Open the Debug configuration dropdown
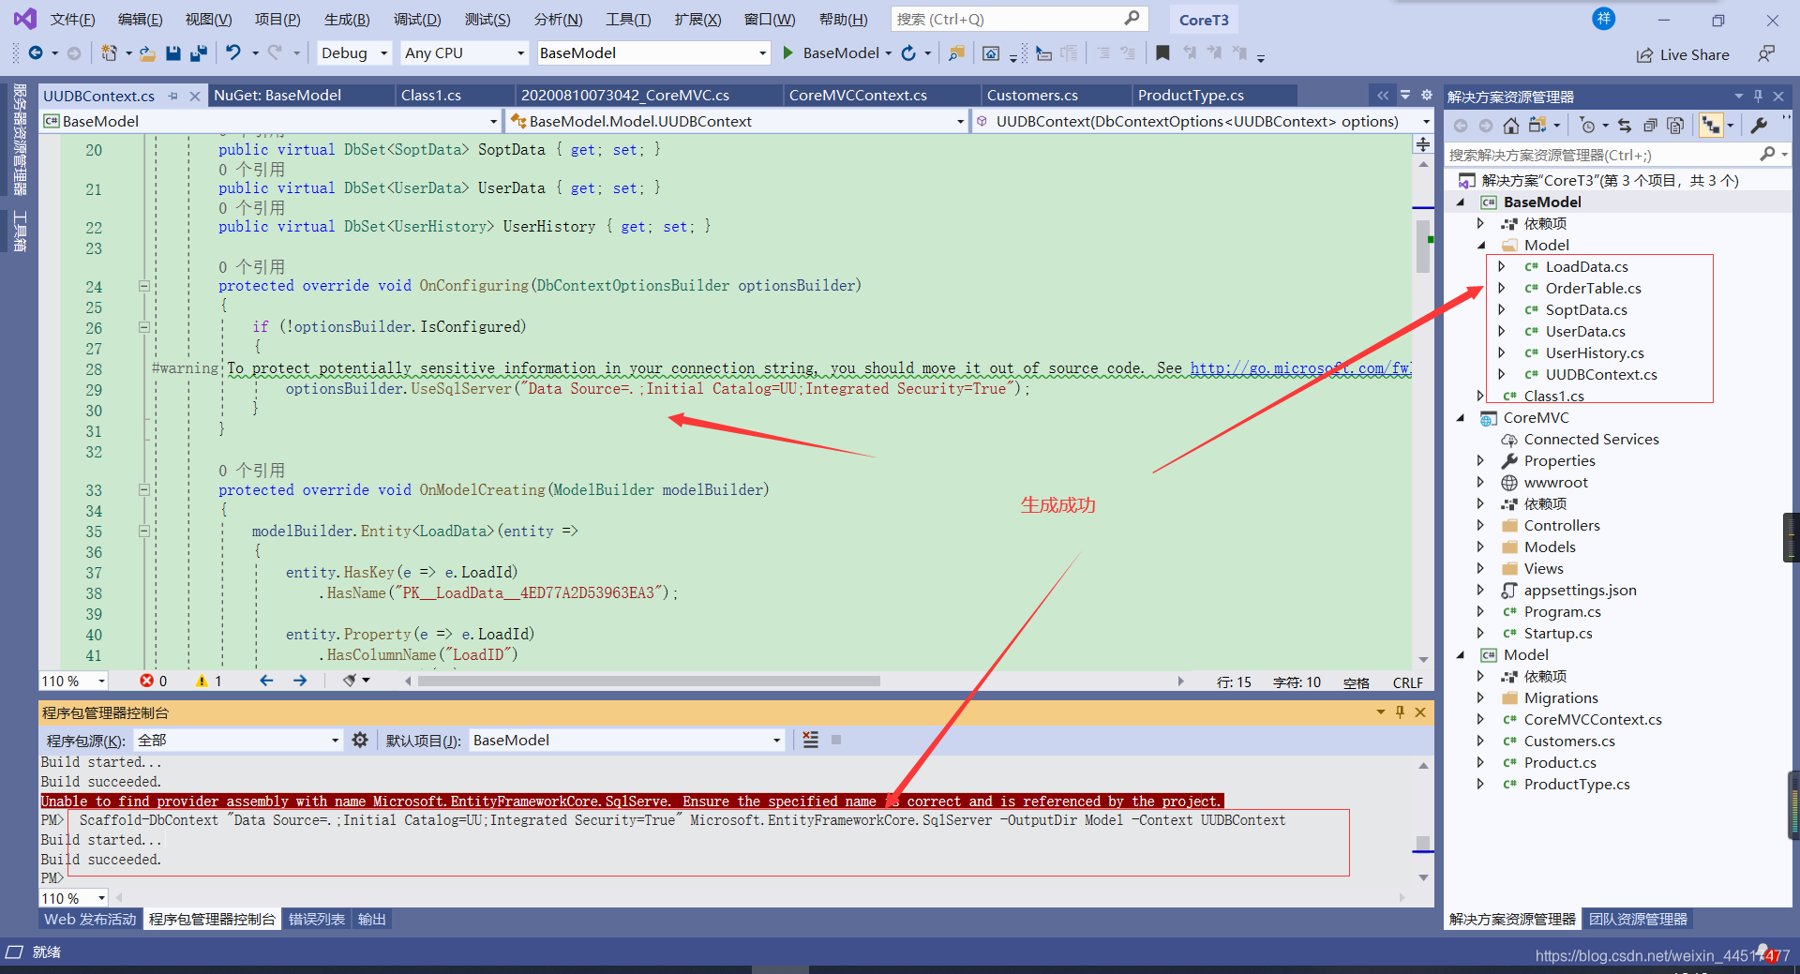Viewport: 1800px width, 974px height. (x=354, y=53)
